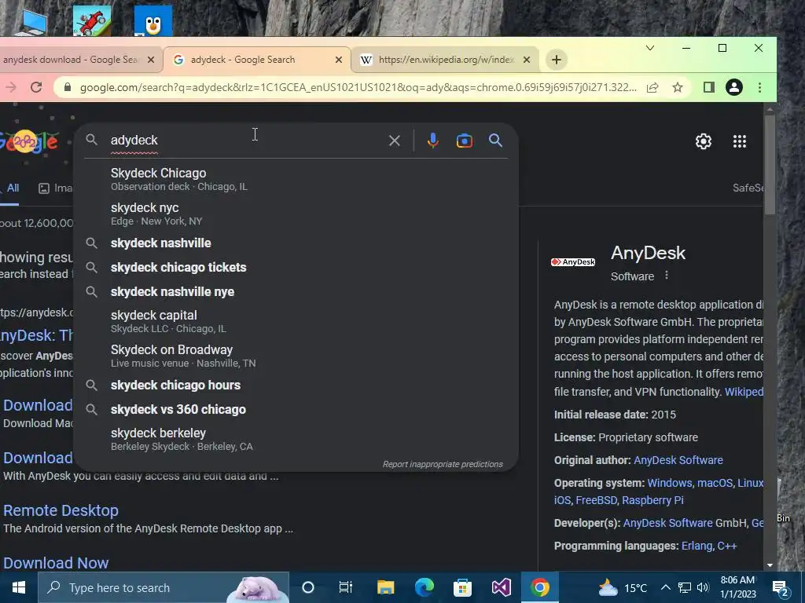This screenshot has width=805, height=603.
Task: Open Google Lens image search camera icon
Action: 464,141
